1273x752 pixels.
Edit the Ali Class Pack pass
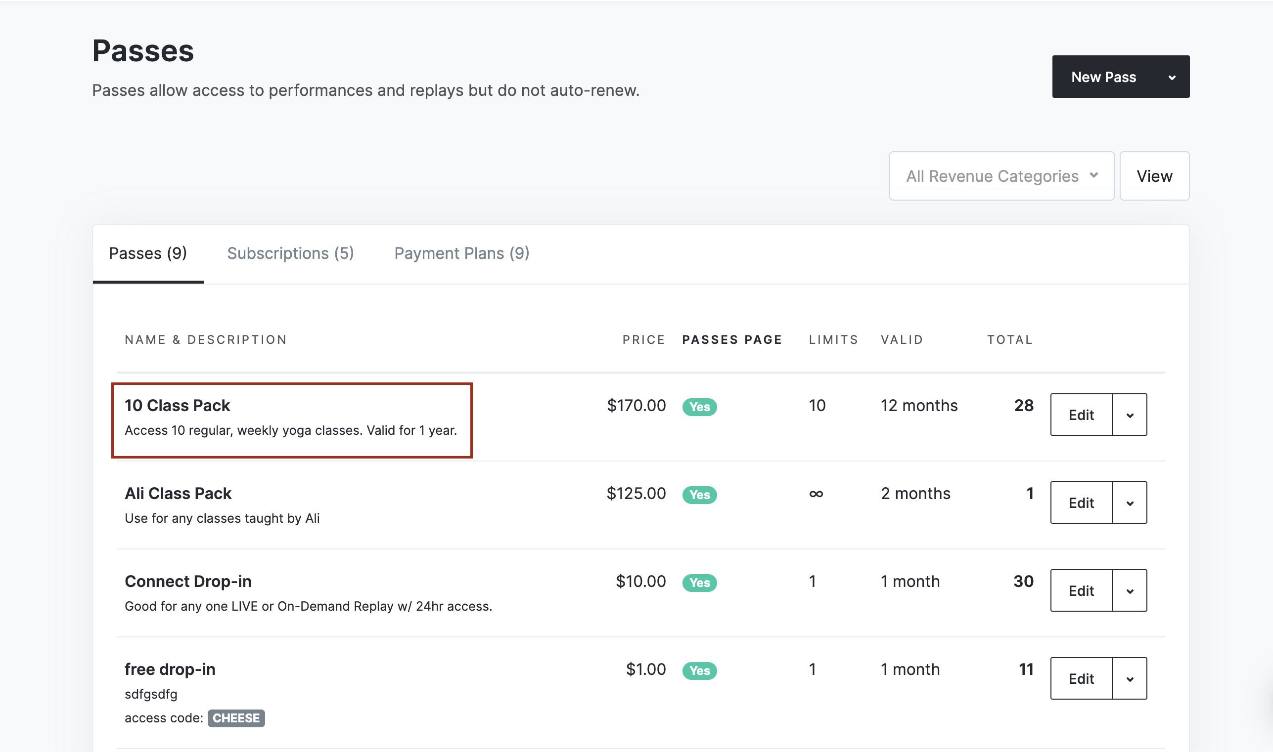[x=1081, y=502]
